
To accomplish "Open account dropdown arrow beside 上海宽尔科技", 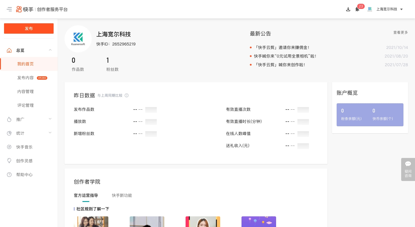I will point(401,9).
